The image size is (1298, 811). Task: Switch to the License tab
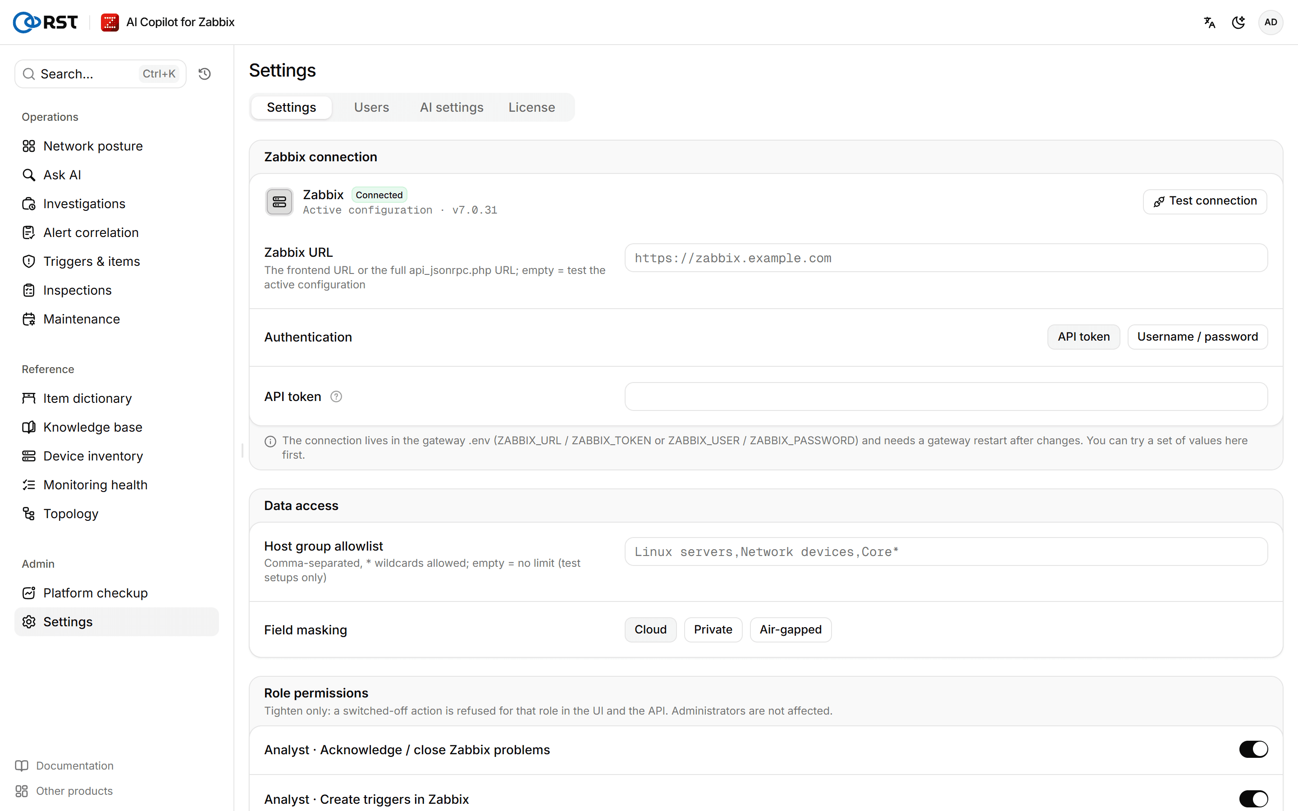531,107
